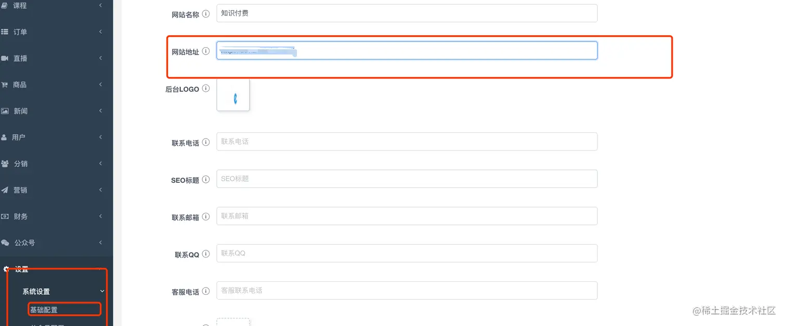Click the info icon beside 网站地址

206,51
